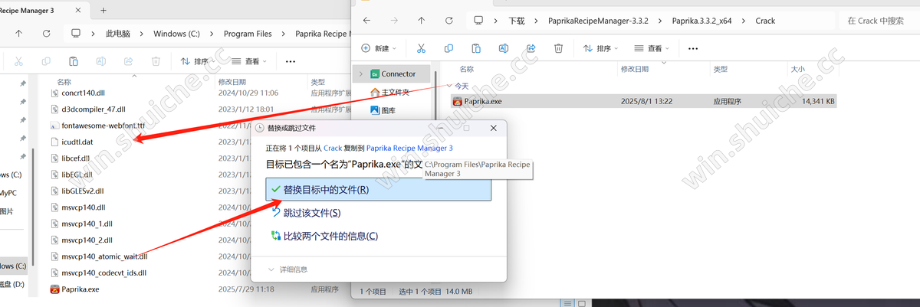
Task: Close the Paprika Recipe Manager 3 tab
Action: tap(77, 10)
